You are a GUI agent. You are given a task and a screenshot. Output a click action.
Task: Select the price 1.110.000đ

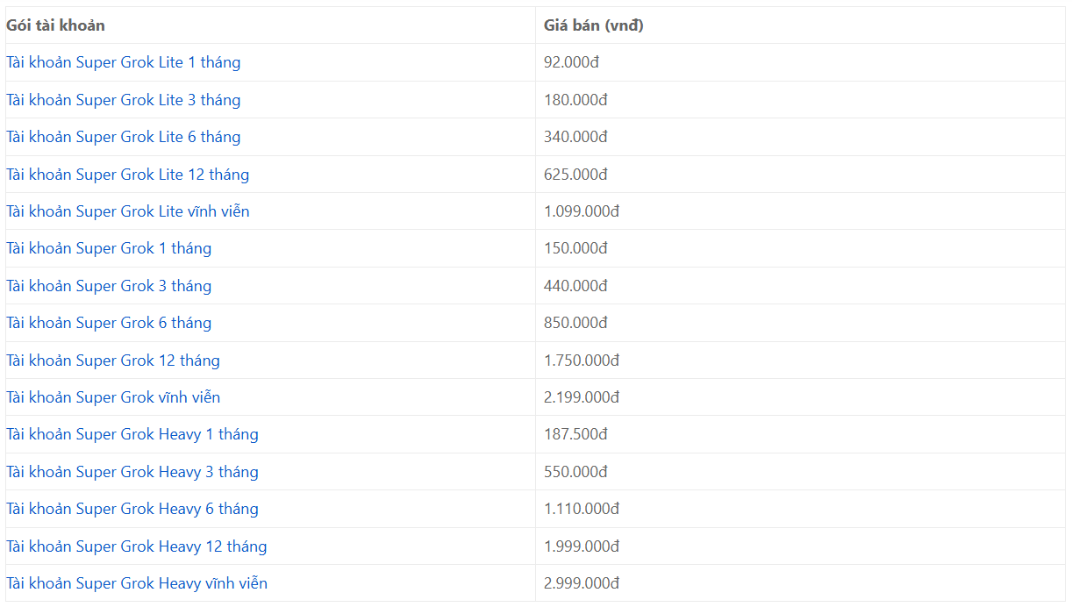[x=582, y=509]
